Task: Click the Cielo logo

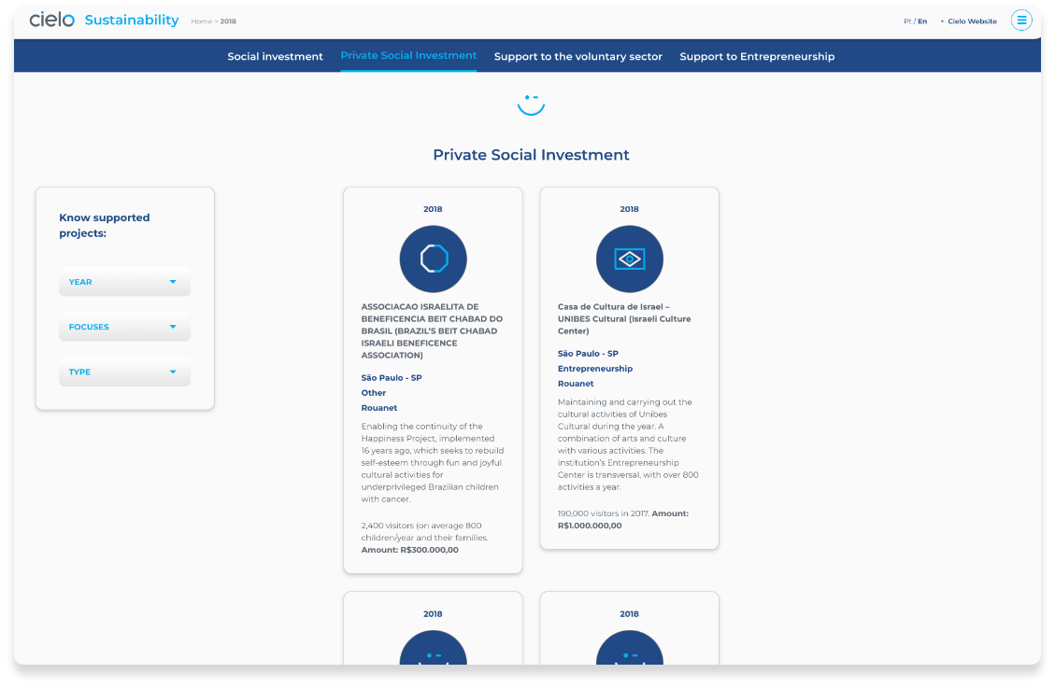Action: 51,20
